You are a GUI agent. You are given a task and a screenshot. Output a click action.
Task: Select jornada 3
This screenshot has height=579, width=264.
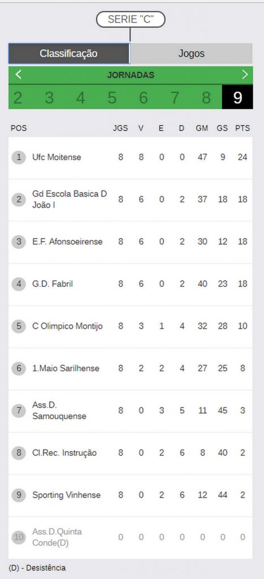pos(49,98)
